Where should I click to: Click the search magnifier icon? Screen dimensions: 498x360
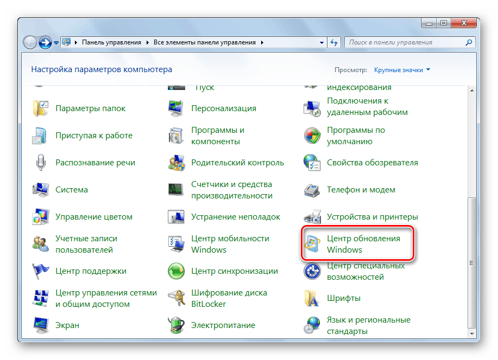coord(469,42)
